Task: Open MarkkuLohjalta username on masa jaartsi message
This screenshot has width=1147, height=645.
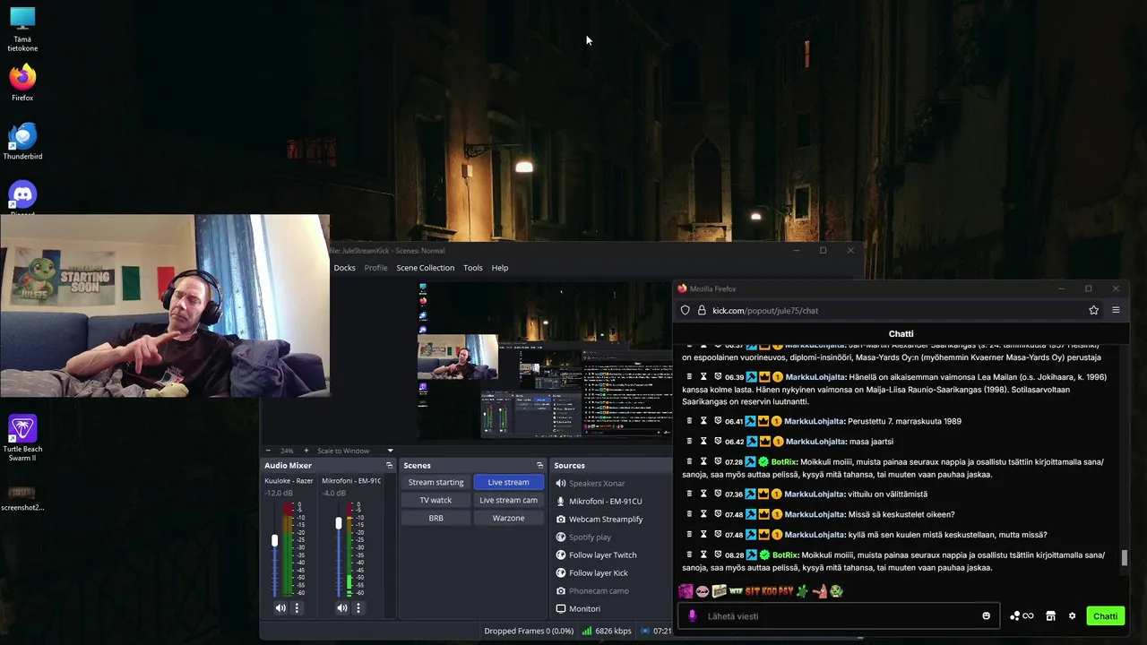Action: point(814,442)
